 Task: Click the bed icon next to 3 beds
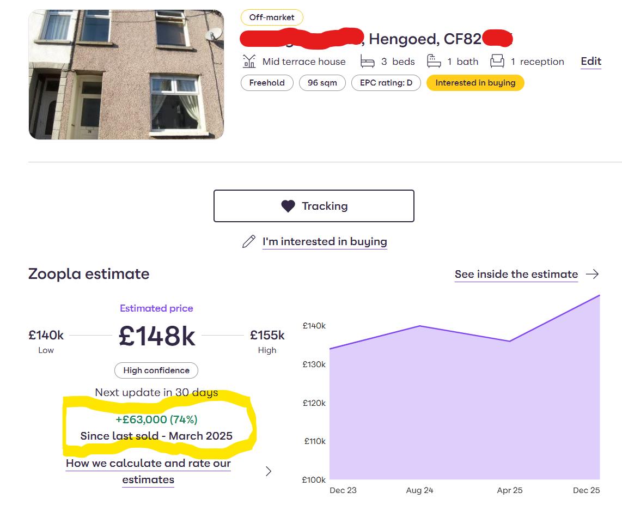click(367, 62)
